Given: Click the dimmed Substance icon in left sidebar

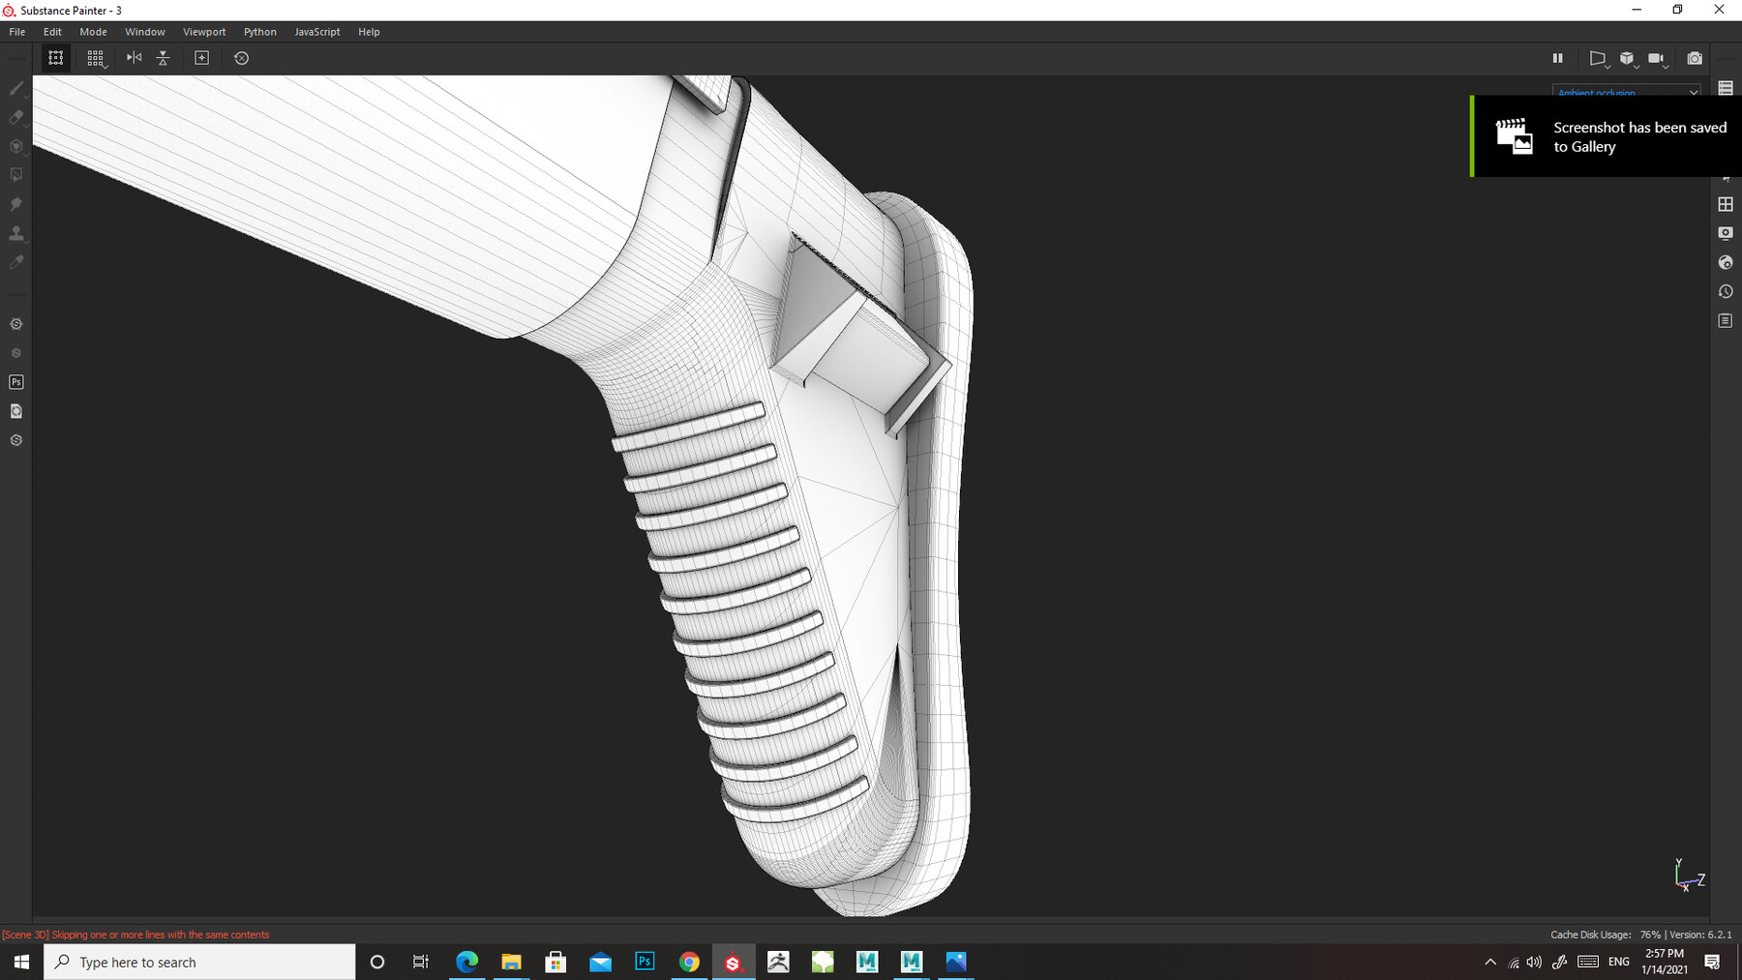Looking at the screenshot, I should tap(16, 353).
